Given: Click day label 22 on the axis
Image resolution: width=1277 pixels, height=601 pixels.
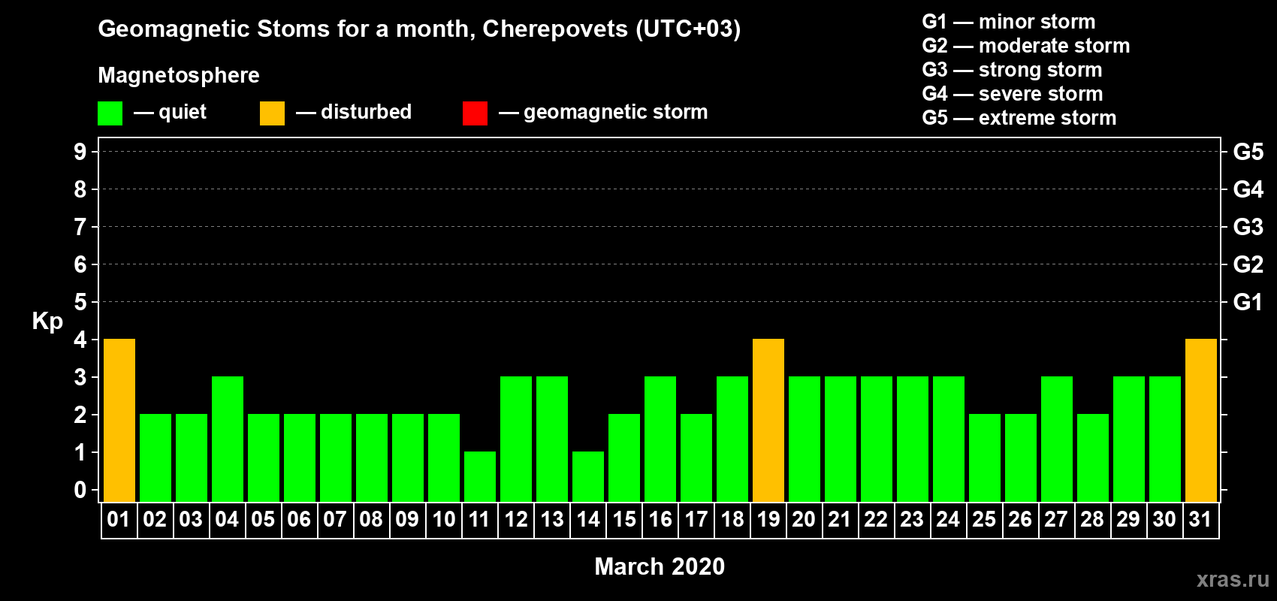Looking at the screenshot, I should point(876,519).
